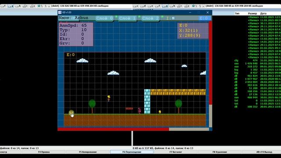
Task: Click the AnmSpd value 65
Action: [x=84, y=25]
